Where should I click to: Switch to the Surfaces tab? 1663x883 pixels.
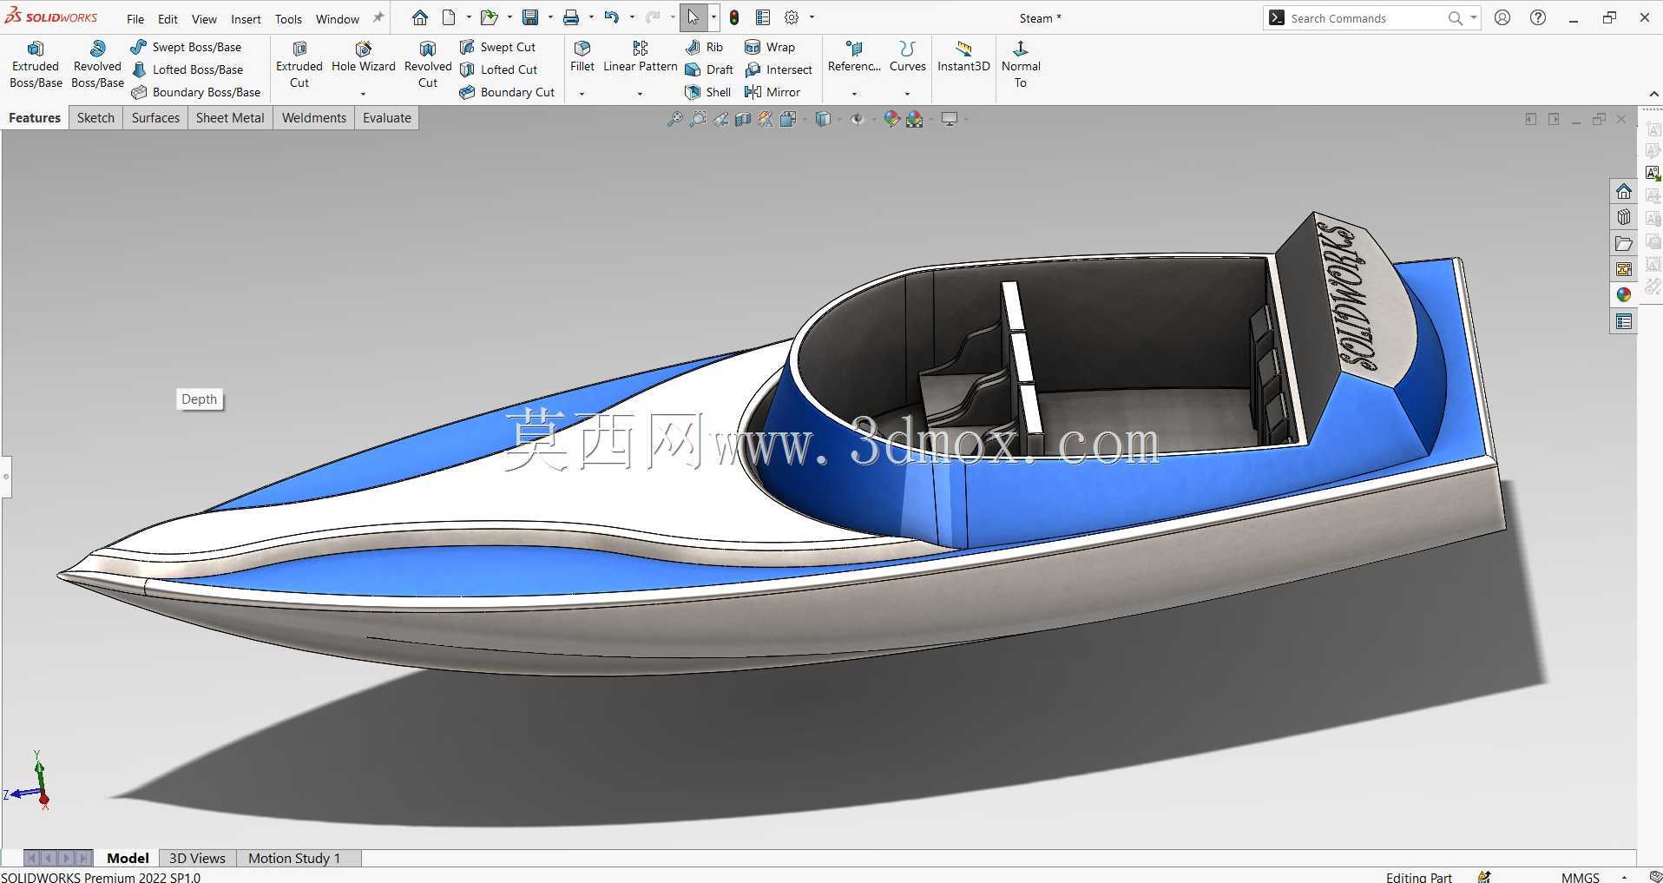pyautogui.click(x=155, y=118)
